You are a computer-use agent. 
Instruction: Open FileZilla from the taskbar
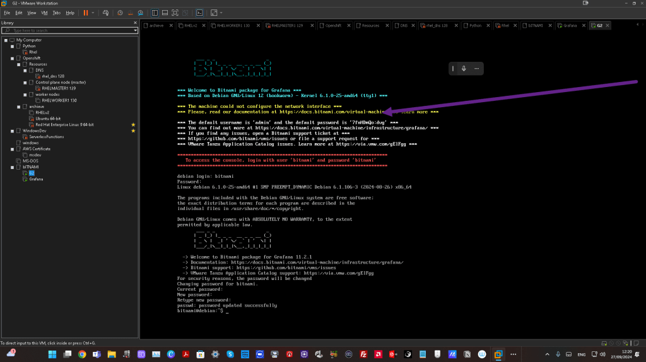(363, 354)
